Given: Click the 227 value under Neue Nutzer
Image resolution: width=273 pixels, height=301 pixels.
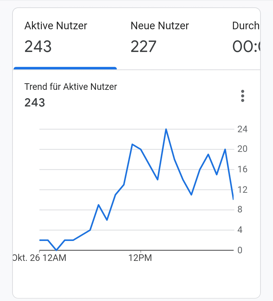Looking at the screenshot, I should [x=144, y=47].
